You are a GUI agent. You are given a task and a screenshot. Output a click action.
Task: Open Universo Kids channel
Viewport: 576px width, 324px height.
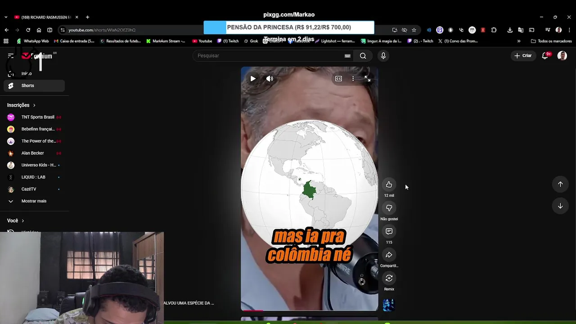[x=34, y=165]
